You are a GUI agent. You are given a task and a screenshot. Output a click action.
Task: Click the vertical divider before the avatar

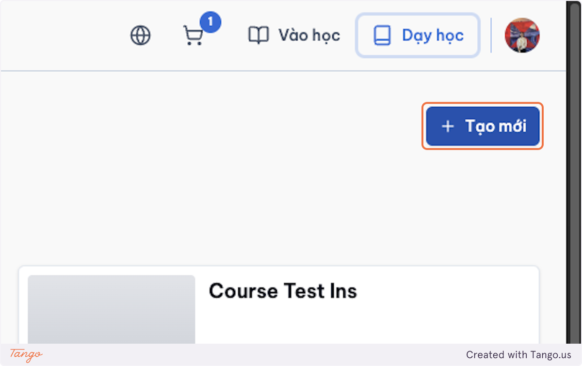[x=491, y=35]
